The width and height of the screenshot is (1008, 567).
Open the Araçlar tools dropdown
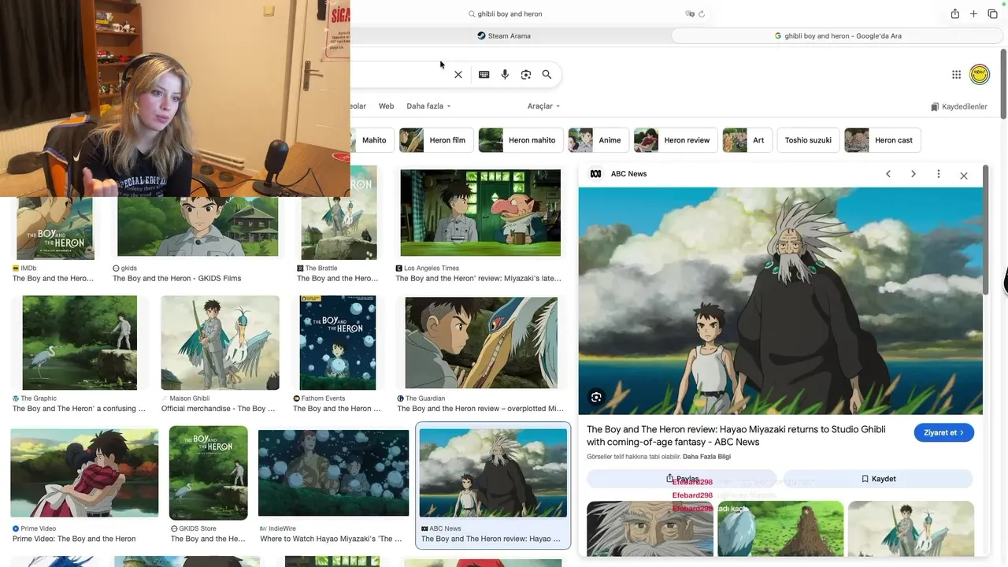pyautogui.click(x=543, y=106)
